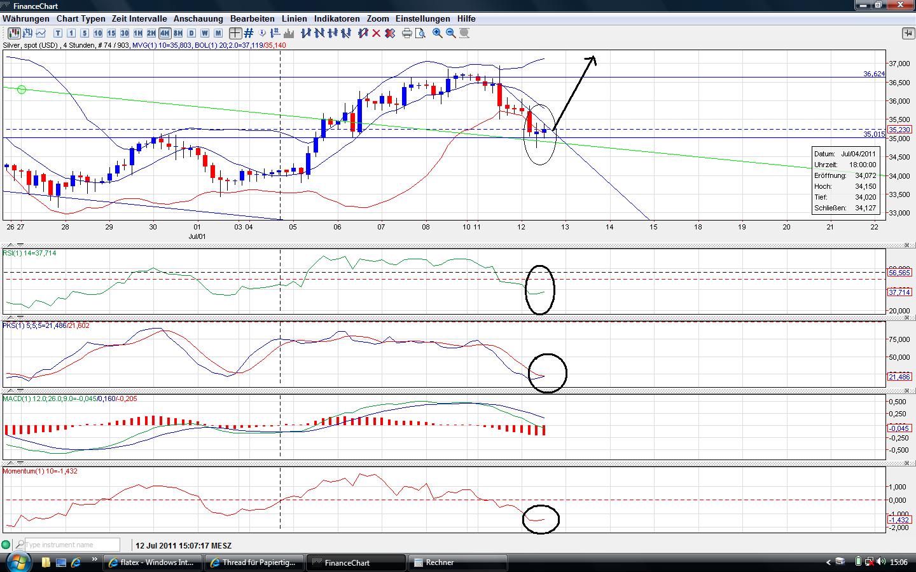Screen dimensions: 916x572
Task: Delete selected line with the red X
Action: [x=376, y=33]
